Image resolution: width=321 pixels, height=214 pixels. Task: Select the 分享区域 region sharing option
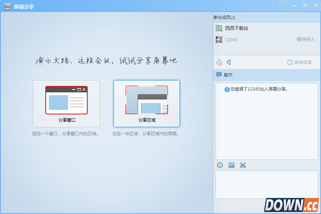pyautogui.click(x=147, y=103)
